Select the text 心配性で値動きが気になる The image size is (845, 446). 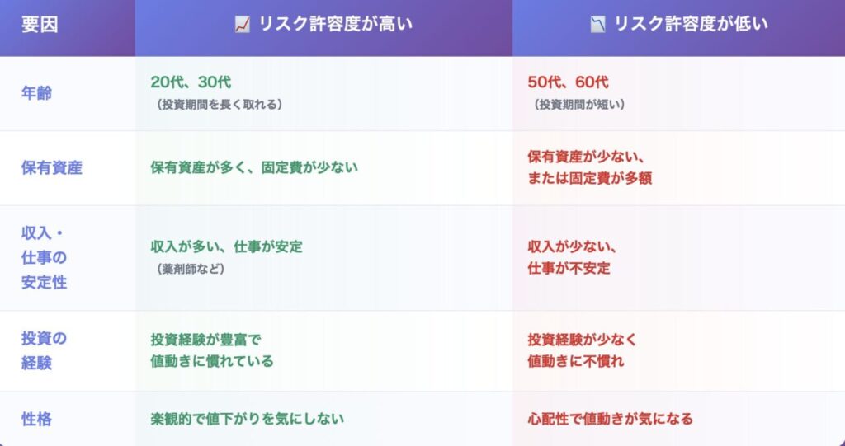tap(610, 419)
